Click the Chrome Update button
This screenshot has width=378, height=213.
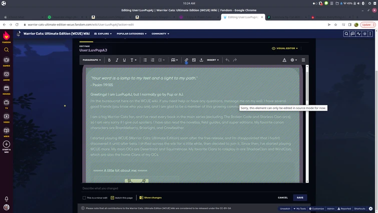368,25
